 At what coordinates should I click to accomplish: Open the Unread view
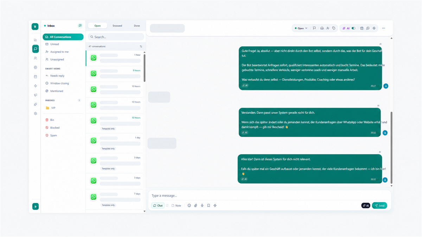coord(63,44)
